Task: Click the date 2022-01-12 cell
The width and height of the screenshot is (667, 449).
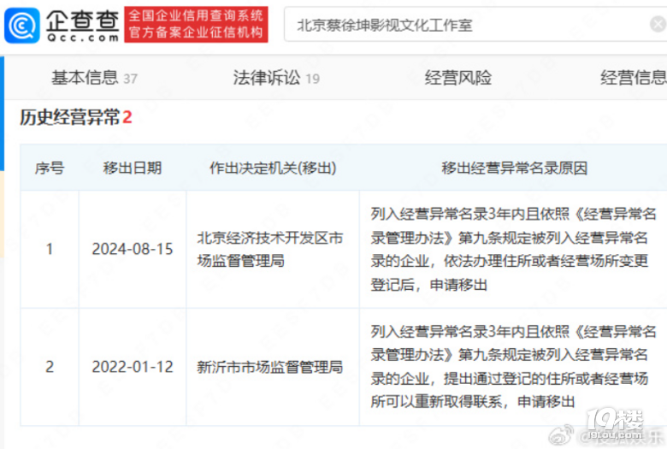Action: coord(133,366)
